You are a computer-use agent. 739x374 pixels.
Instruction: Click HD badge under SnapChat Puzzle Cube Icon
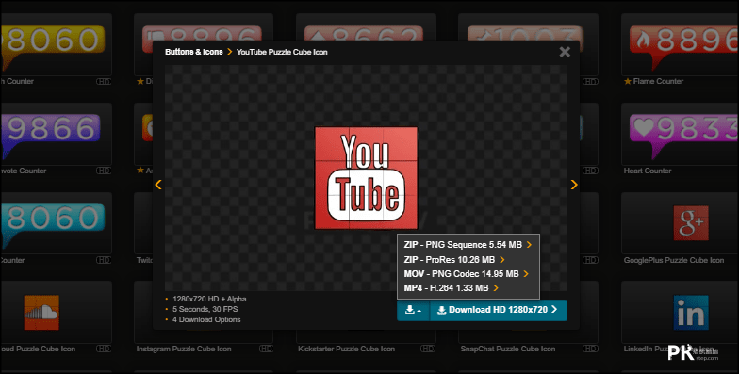click(x=590, y=349)
